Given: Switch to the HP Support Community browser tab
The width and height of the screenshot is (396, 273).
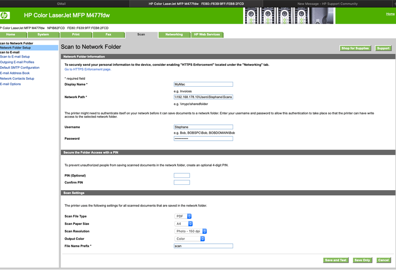Looking at the screenshot, I should (x=327, y=4).
